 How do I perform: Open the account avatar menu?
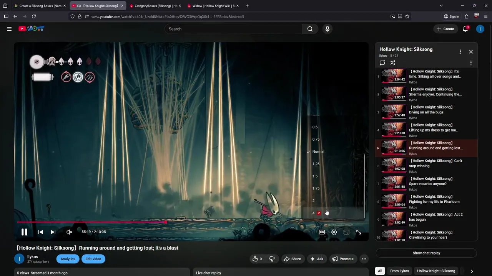pos(480,29)
